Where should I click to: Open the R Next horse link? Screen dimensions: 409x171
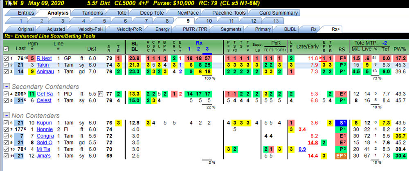[44, 58]
